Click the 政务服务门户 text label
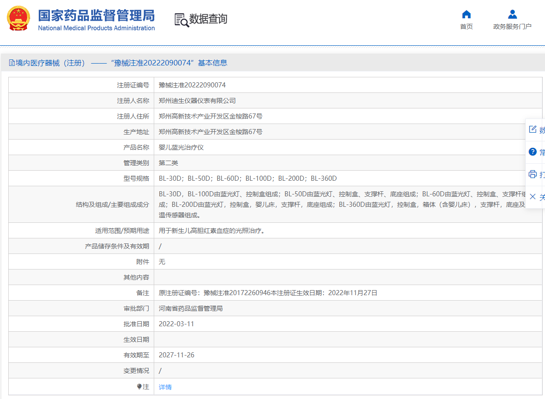Image resolution: width=545 pixels, height=399 pixels. 512,27
